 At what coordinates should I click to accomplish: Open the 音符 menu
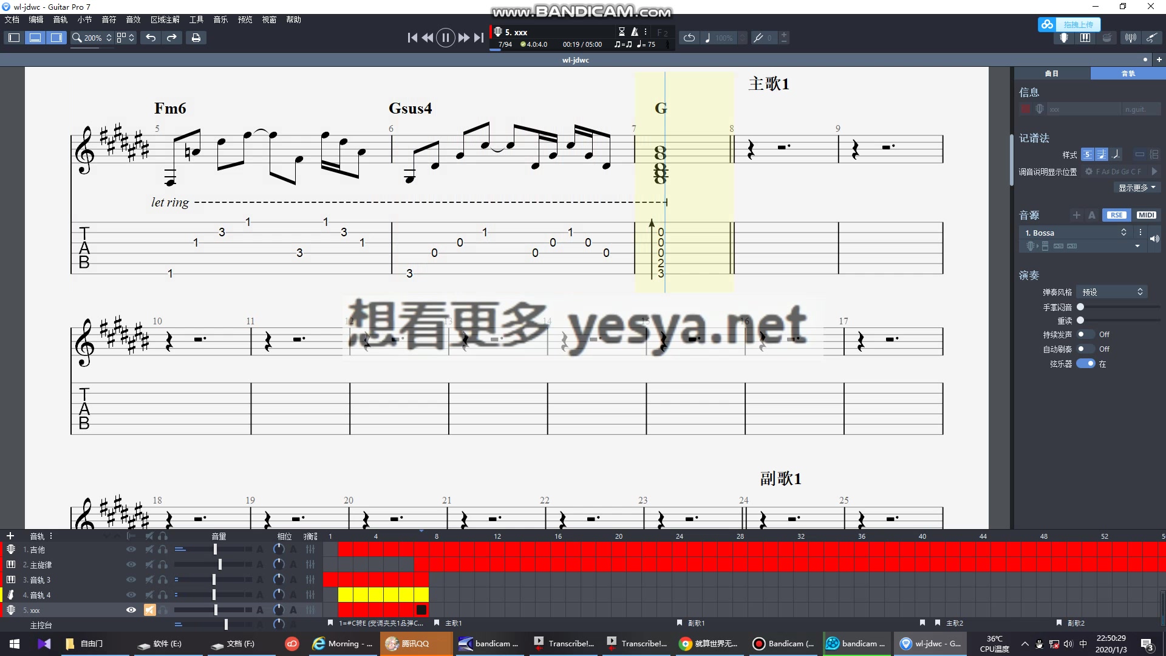point(109,19)
